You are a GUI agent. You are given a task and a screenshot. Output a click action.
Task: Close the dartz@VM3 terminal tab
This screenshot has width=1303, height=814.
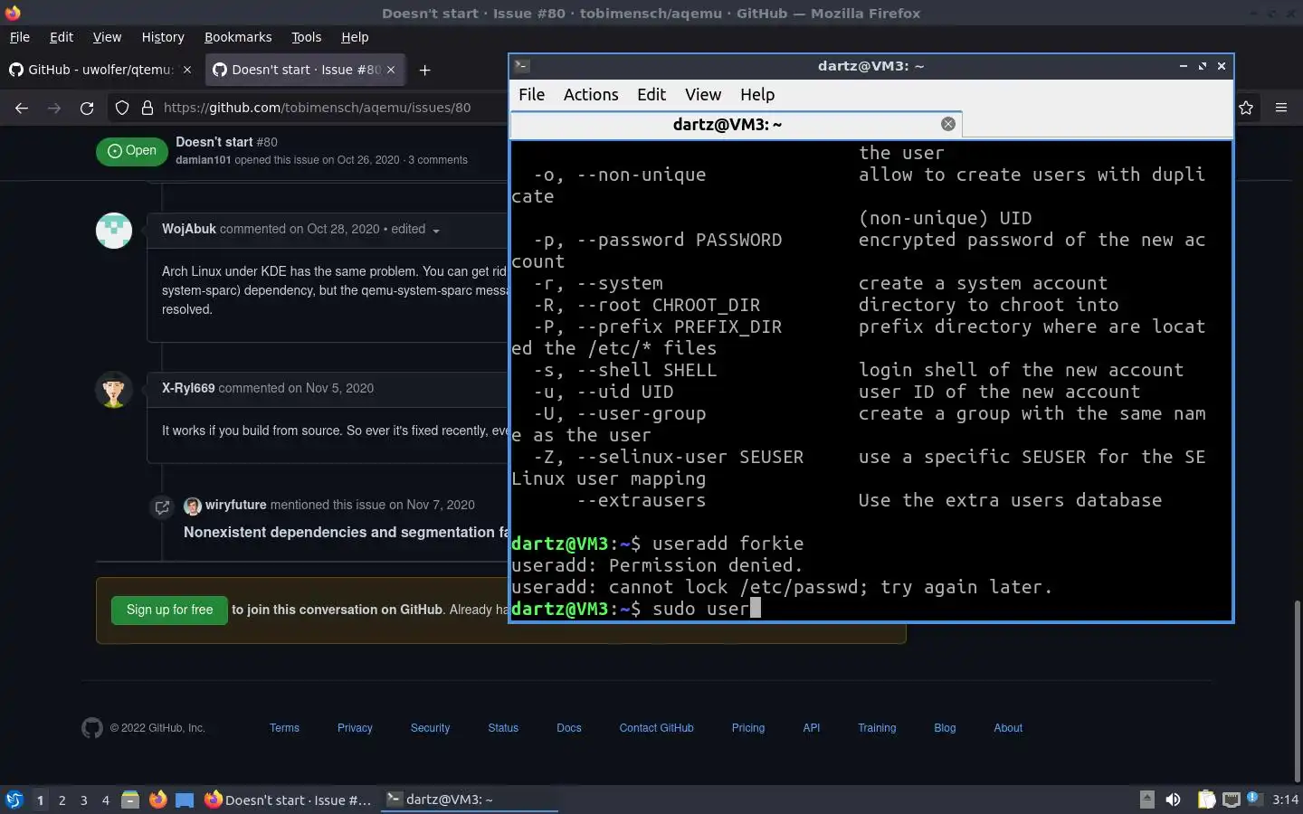(x=947, y=124)
